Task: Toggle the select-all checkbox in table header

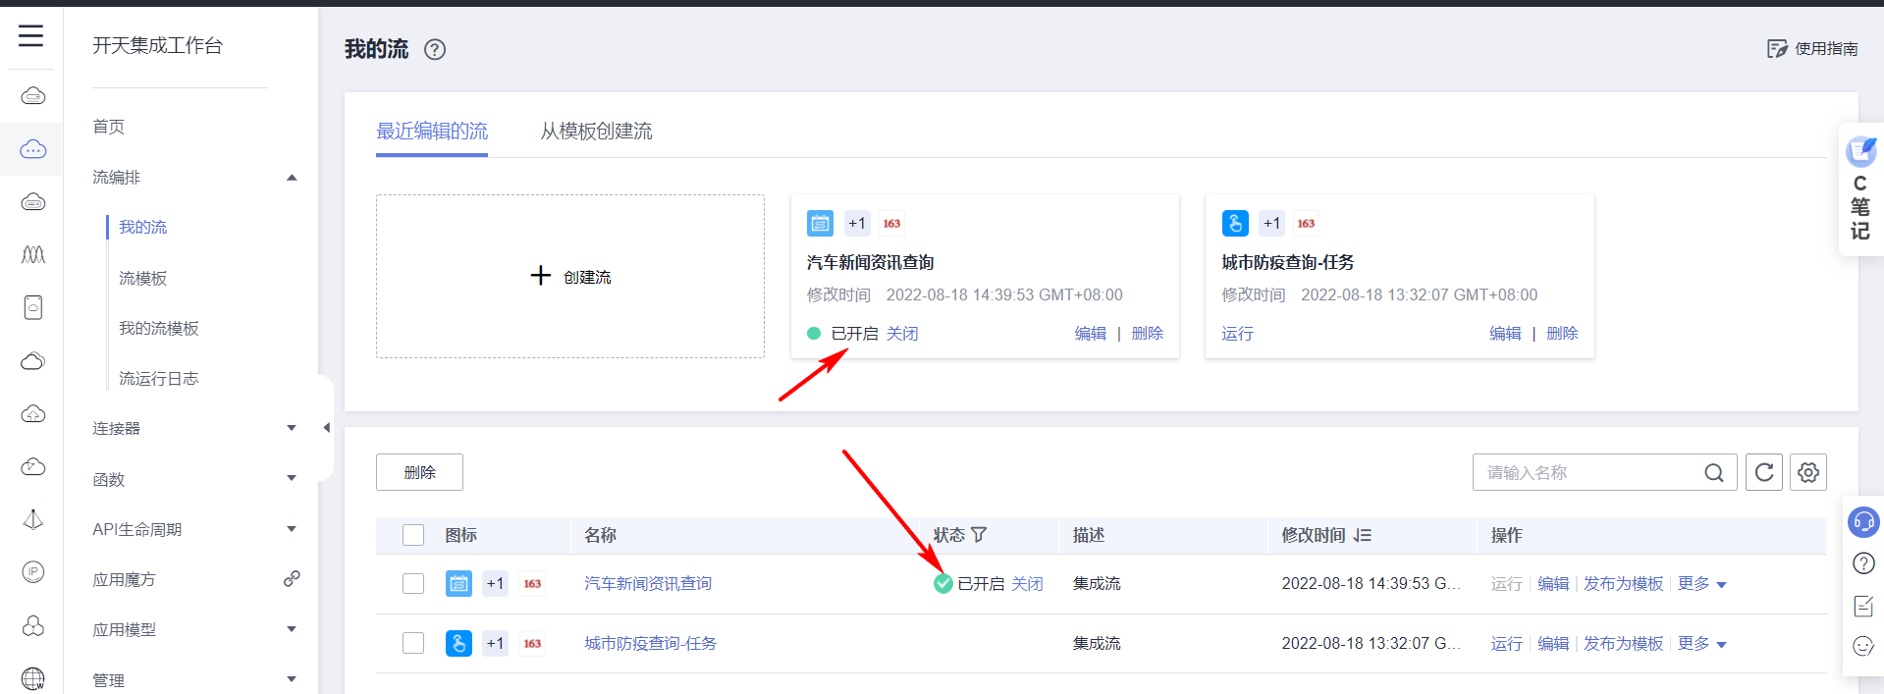Action: click(413, 535)
